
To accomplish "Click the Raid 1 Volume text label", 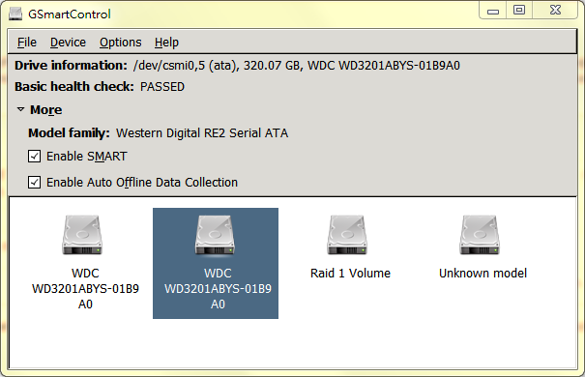I will pyautogui.click(x=350, y=274).
